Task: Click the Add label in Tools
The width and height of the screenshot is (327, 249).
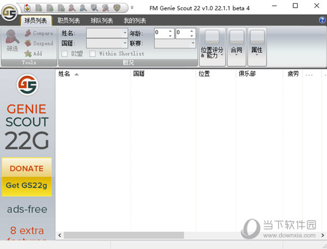Action: [x=38, y=53]
